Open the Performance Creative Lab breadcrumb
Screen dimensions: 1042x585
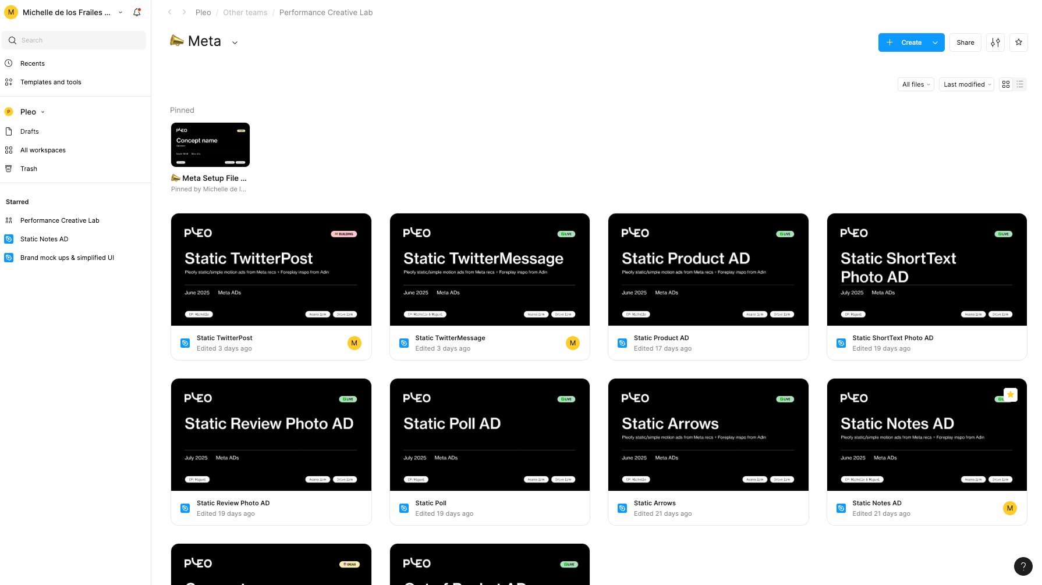[x=325, y=12]
